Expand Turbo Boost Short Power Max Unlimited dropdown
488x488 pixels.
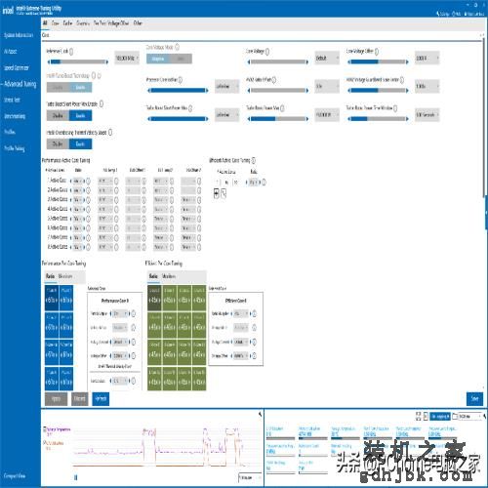click(x=227, y=114)
